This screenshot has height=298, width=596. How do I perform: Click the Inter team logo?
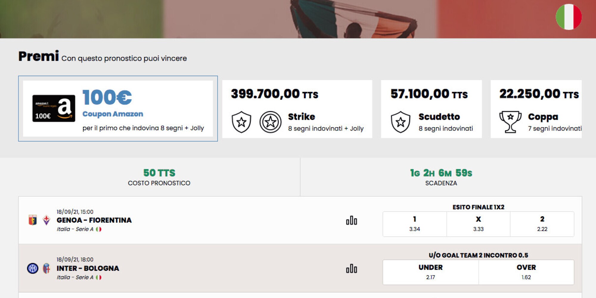point(32,268)
